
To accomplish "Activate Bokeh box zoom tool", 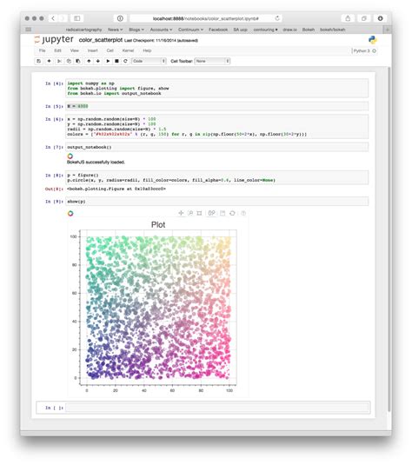I will [199, 213].
